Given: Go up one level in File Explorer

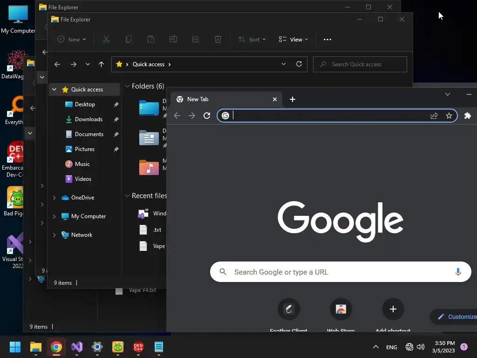Looking at the screenshot, I should (x=101, y=64).
